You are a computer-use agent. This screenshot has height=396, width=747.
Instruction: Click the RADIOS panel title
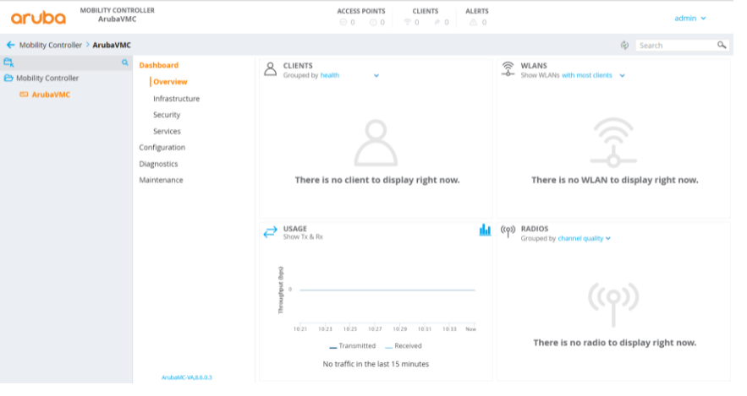click(535, 229)
